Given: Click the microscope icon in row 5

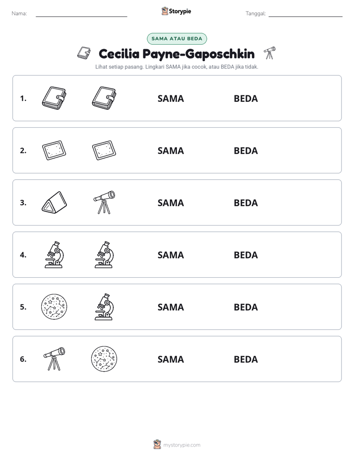Looking at the screenshot, I should pyautogui.click(x=104, y=307).
